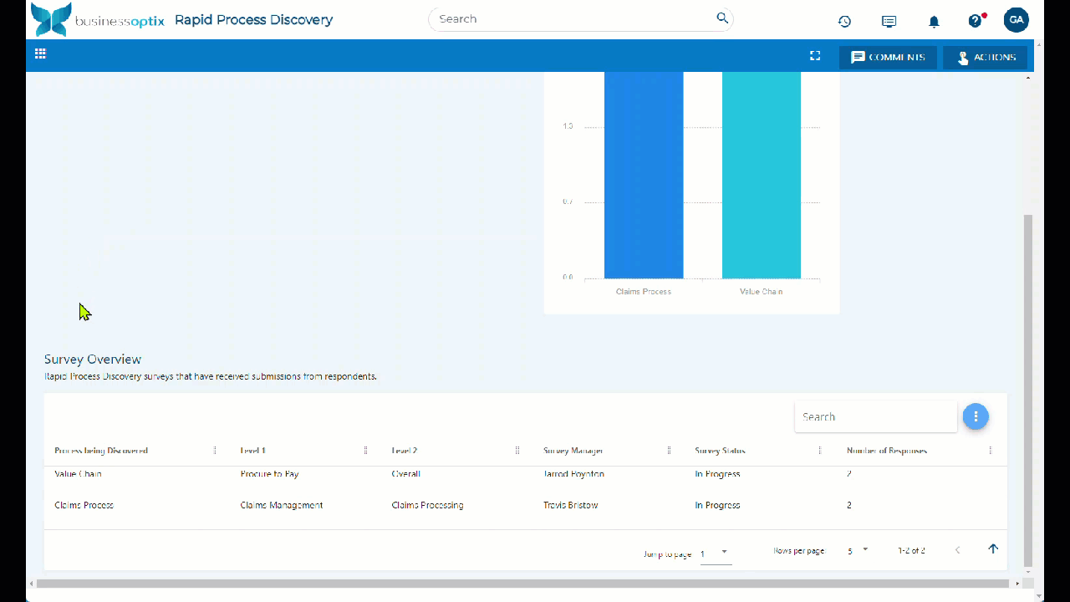The height and width of the screenshot is (602, 1070).
Task: Click the search magnifier icon
Action: [x=722, y=18]
